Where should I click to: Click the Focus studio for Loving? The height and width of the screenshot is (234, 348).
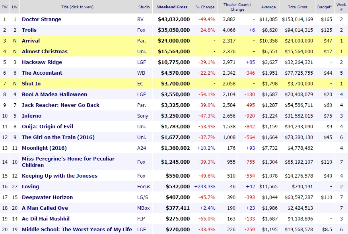(x=144, y=187)
